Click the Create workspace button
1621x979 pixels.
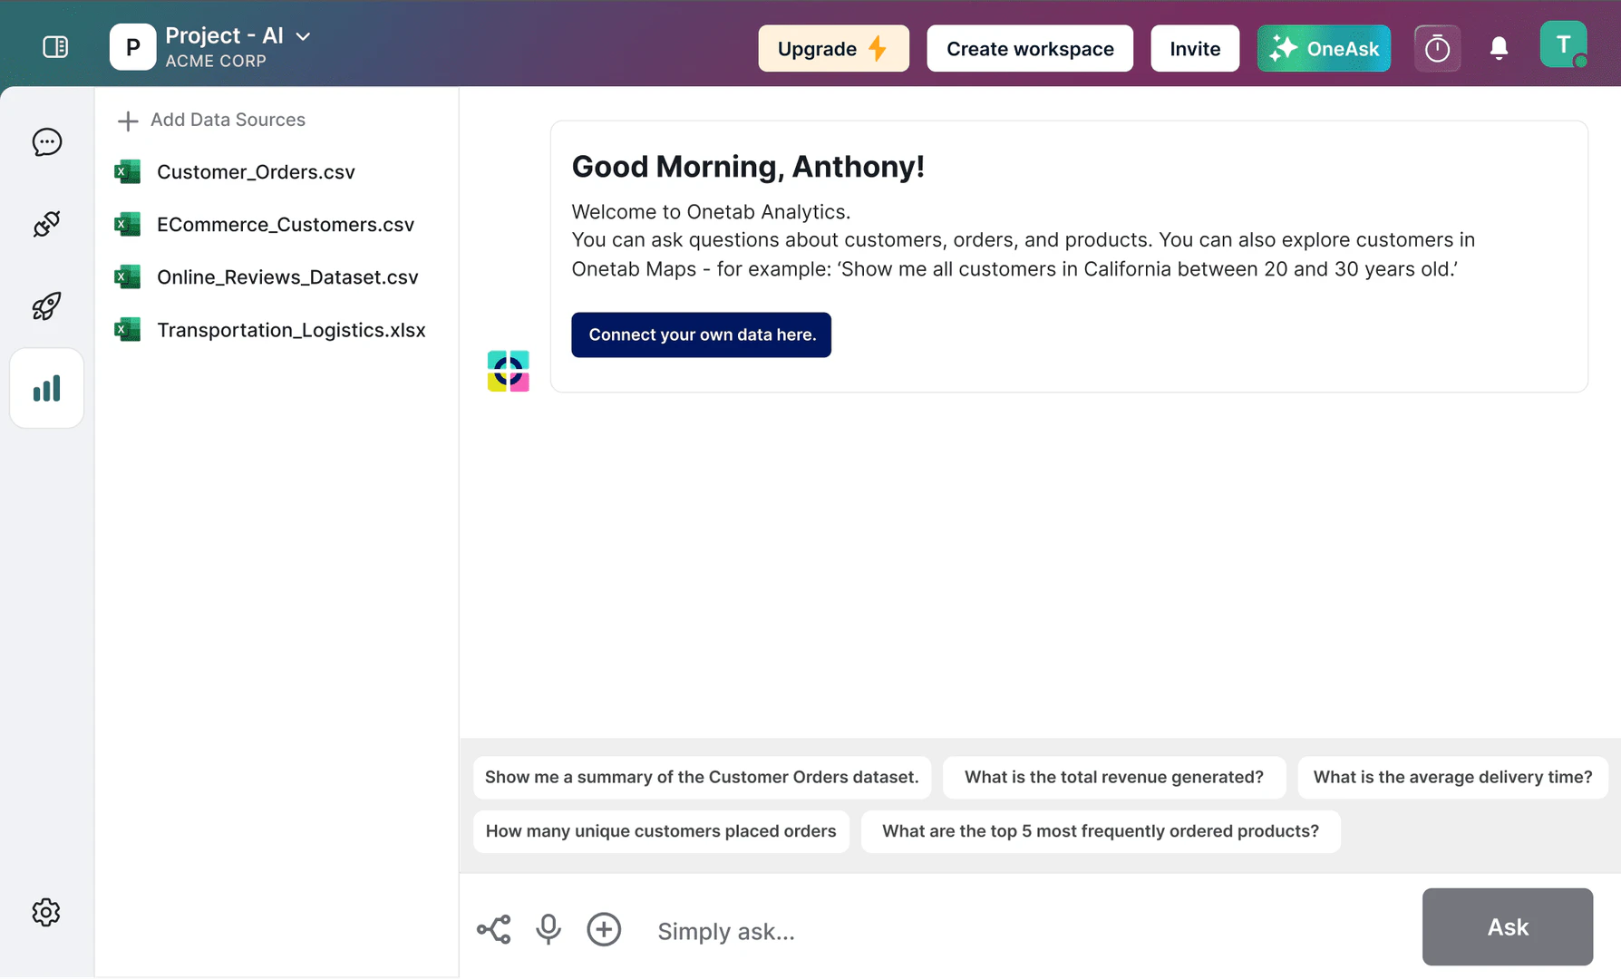[1029, 48]
